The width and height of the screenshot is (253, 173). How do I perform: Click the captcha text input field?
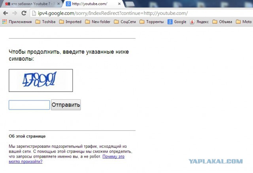(29, 105)
